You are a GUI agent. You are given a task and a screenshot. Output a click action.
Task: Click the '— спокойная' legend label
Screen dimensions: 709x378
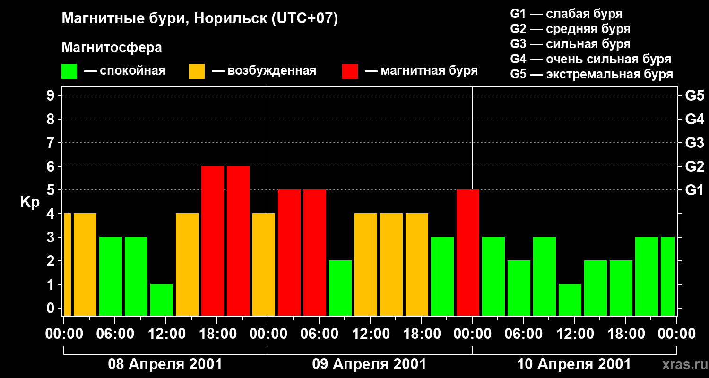point(125,71)
